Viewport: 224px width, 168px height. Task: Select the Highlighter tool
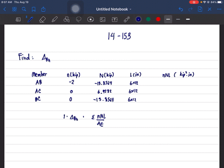click(55, 20)
